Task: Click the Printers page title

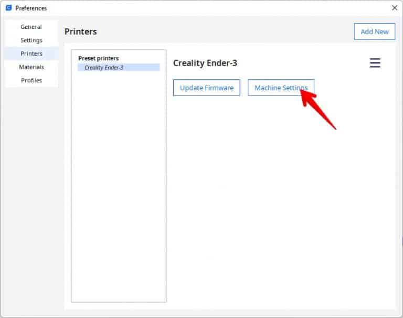Action: coord(80,31)
